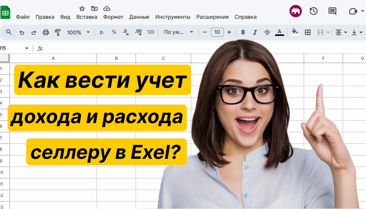Open version history clock icon

(314, 11)
